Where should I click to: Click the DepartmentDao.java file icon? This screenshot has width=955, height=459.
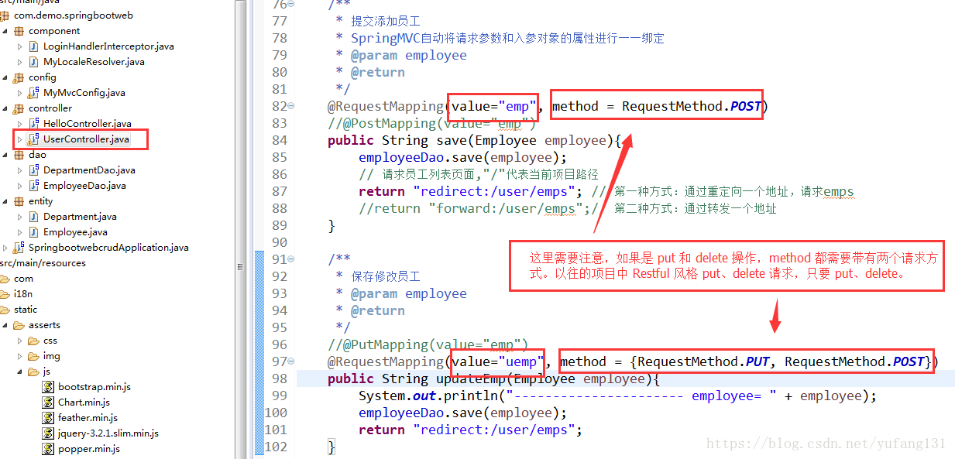(x=34, y=170)
